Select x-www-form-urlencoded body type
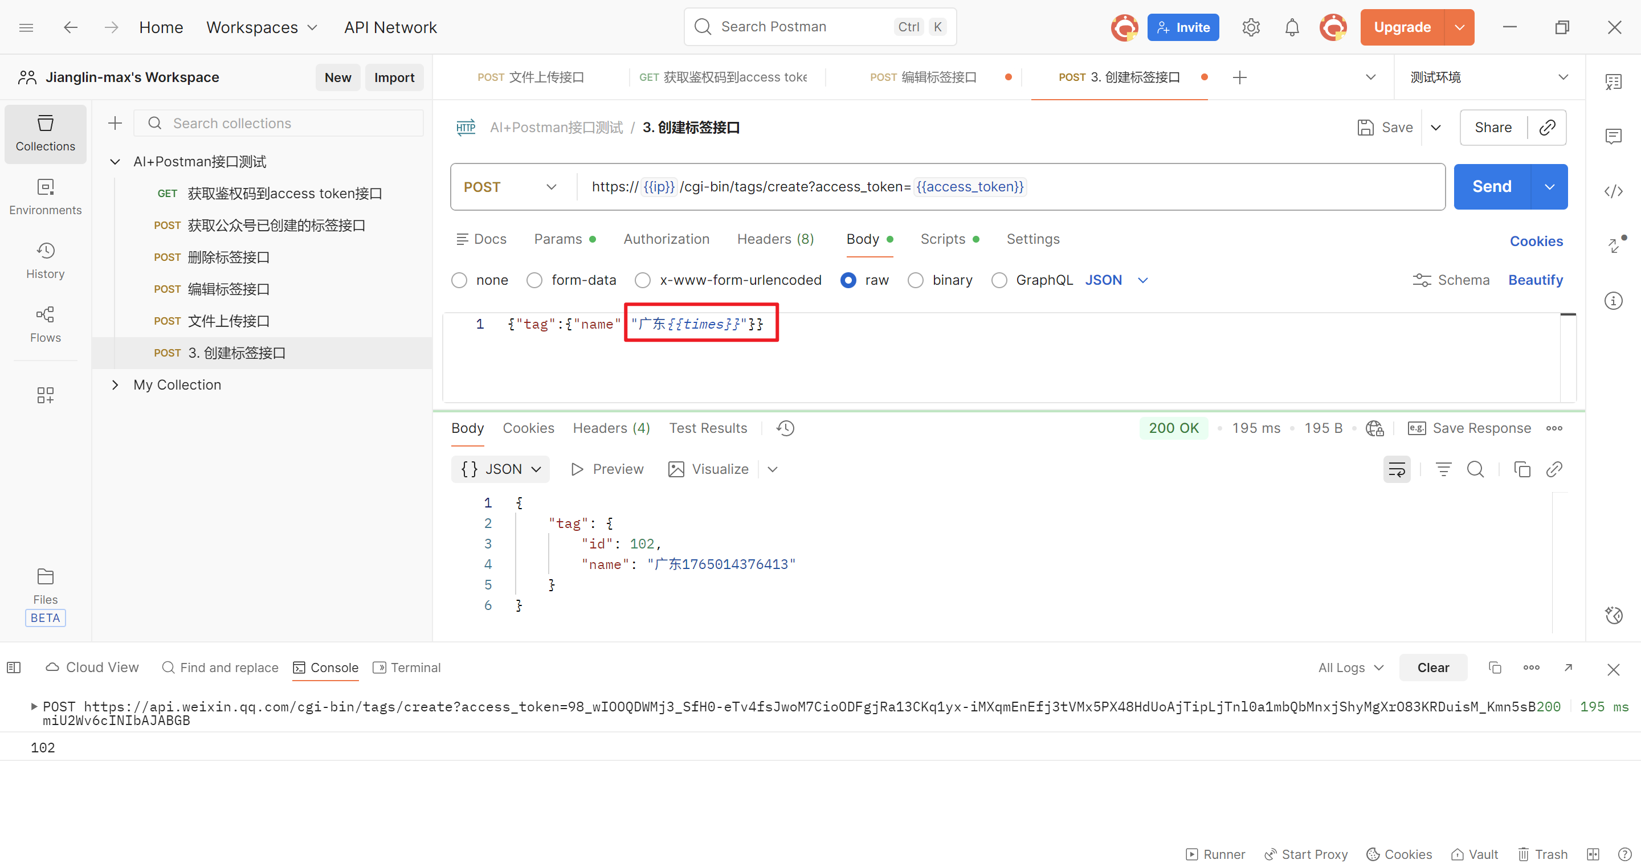This screenshot has height=868, width=1641. (x=643, y=280)
